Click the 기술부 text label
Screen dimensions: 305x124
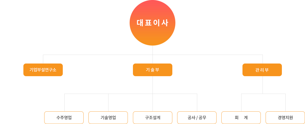click(x=152, y=70)
